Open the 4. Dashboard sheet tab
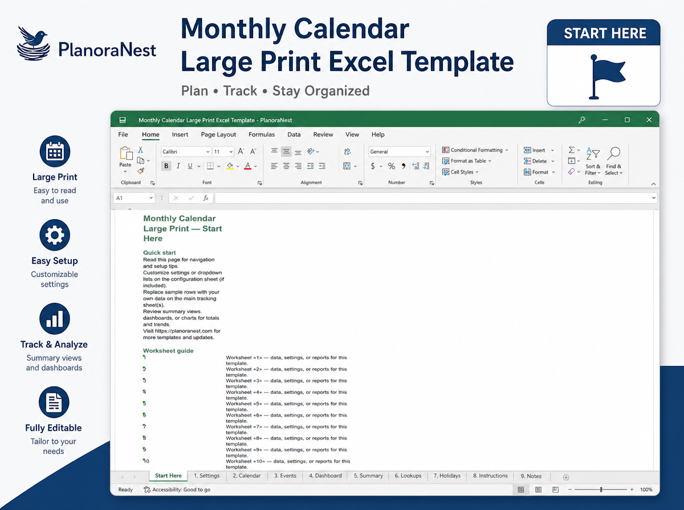Image resolution: width=684 pixels, height=510 pixels. [325, 476]
